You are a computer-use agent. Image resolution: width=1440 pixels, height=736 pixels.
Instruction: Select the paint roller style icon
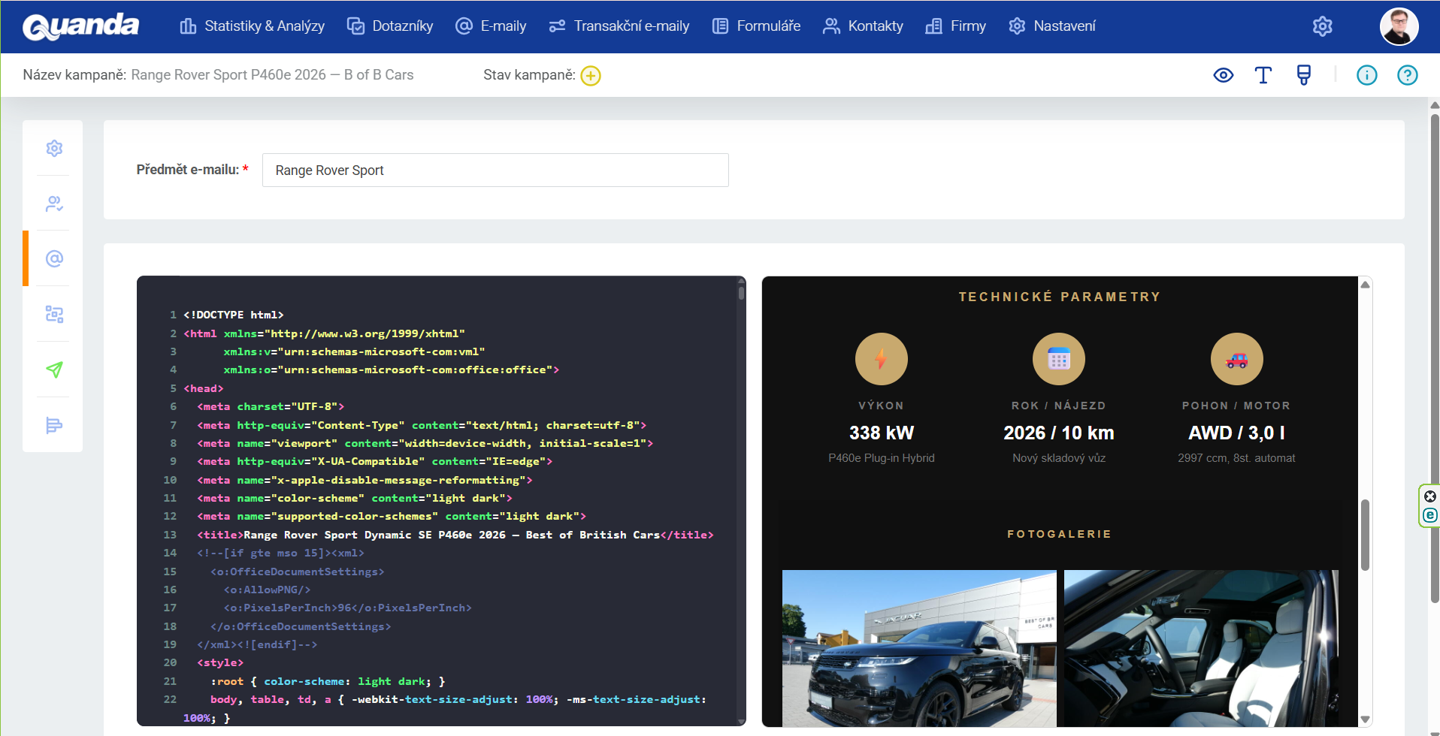click(1304, 75)
